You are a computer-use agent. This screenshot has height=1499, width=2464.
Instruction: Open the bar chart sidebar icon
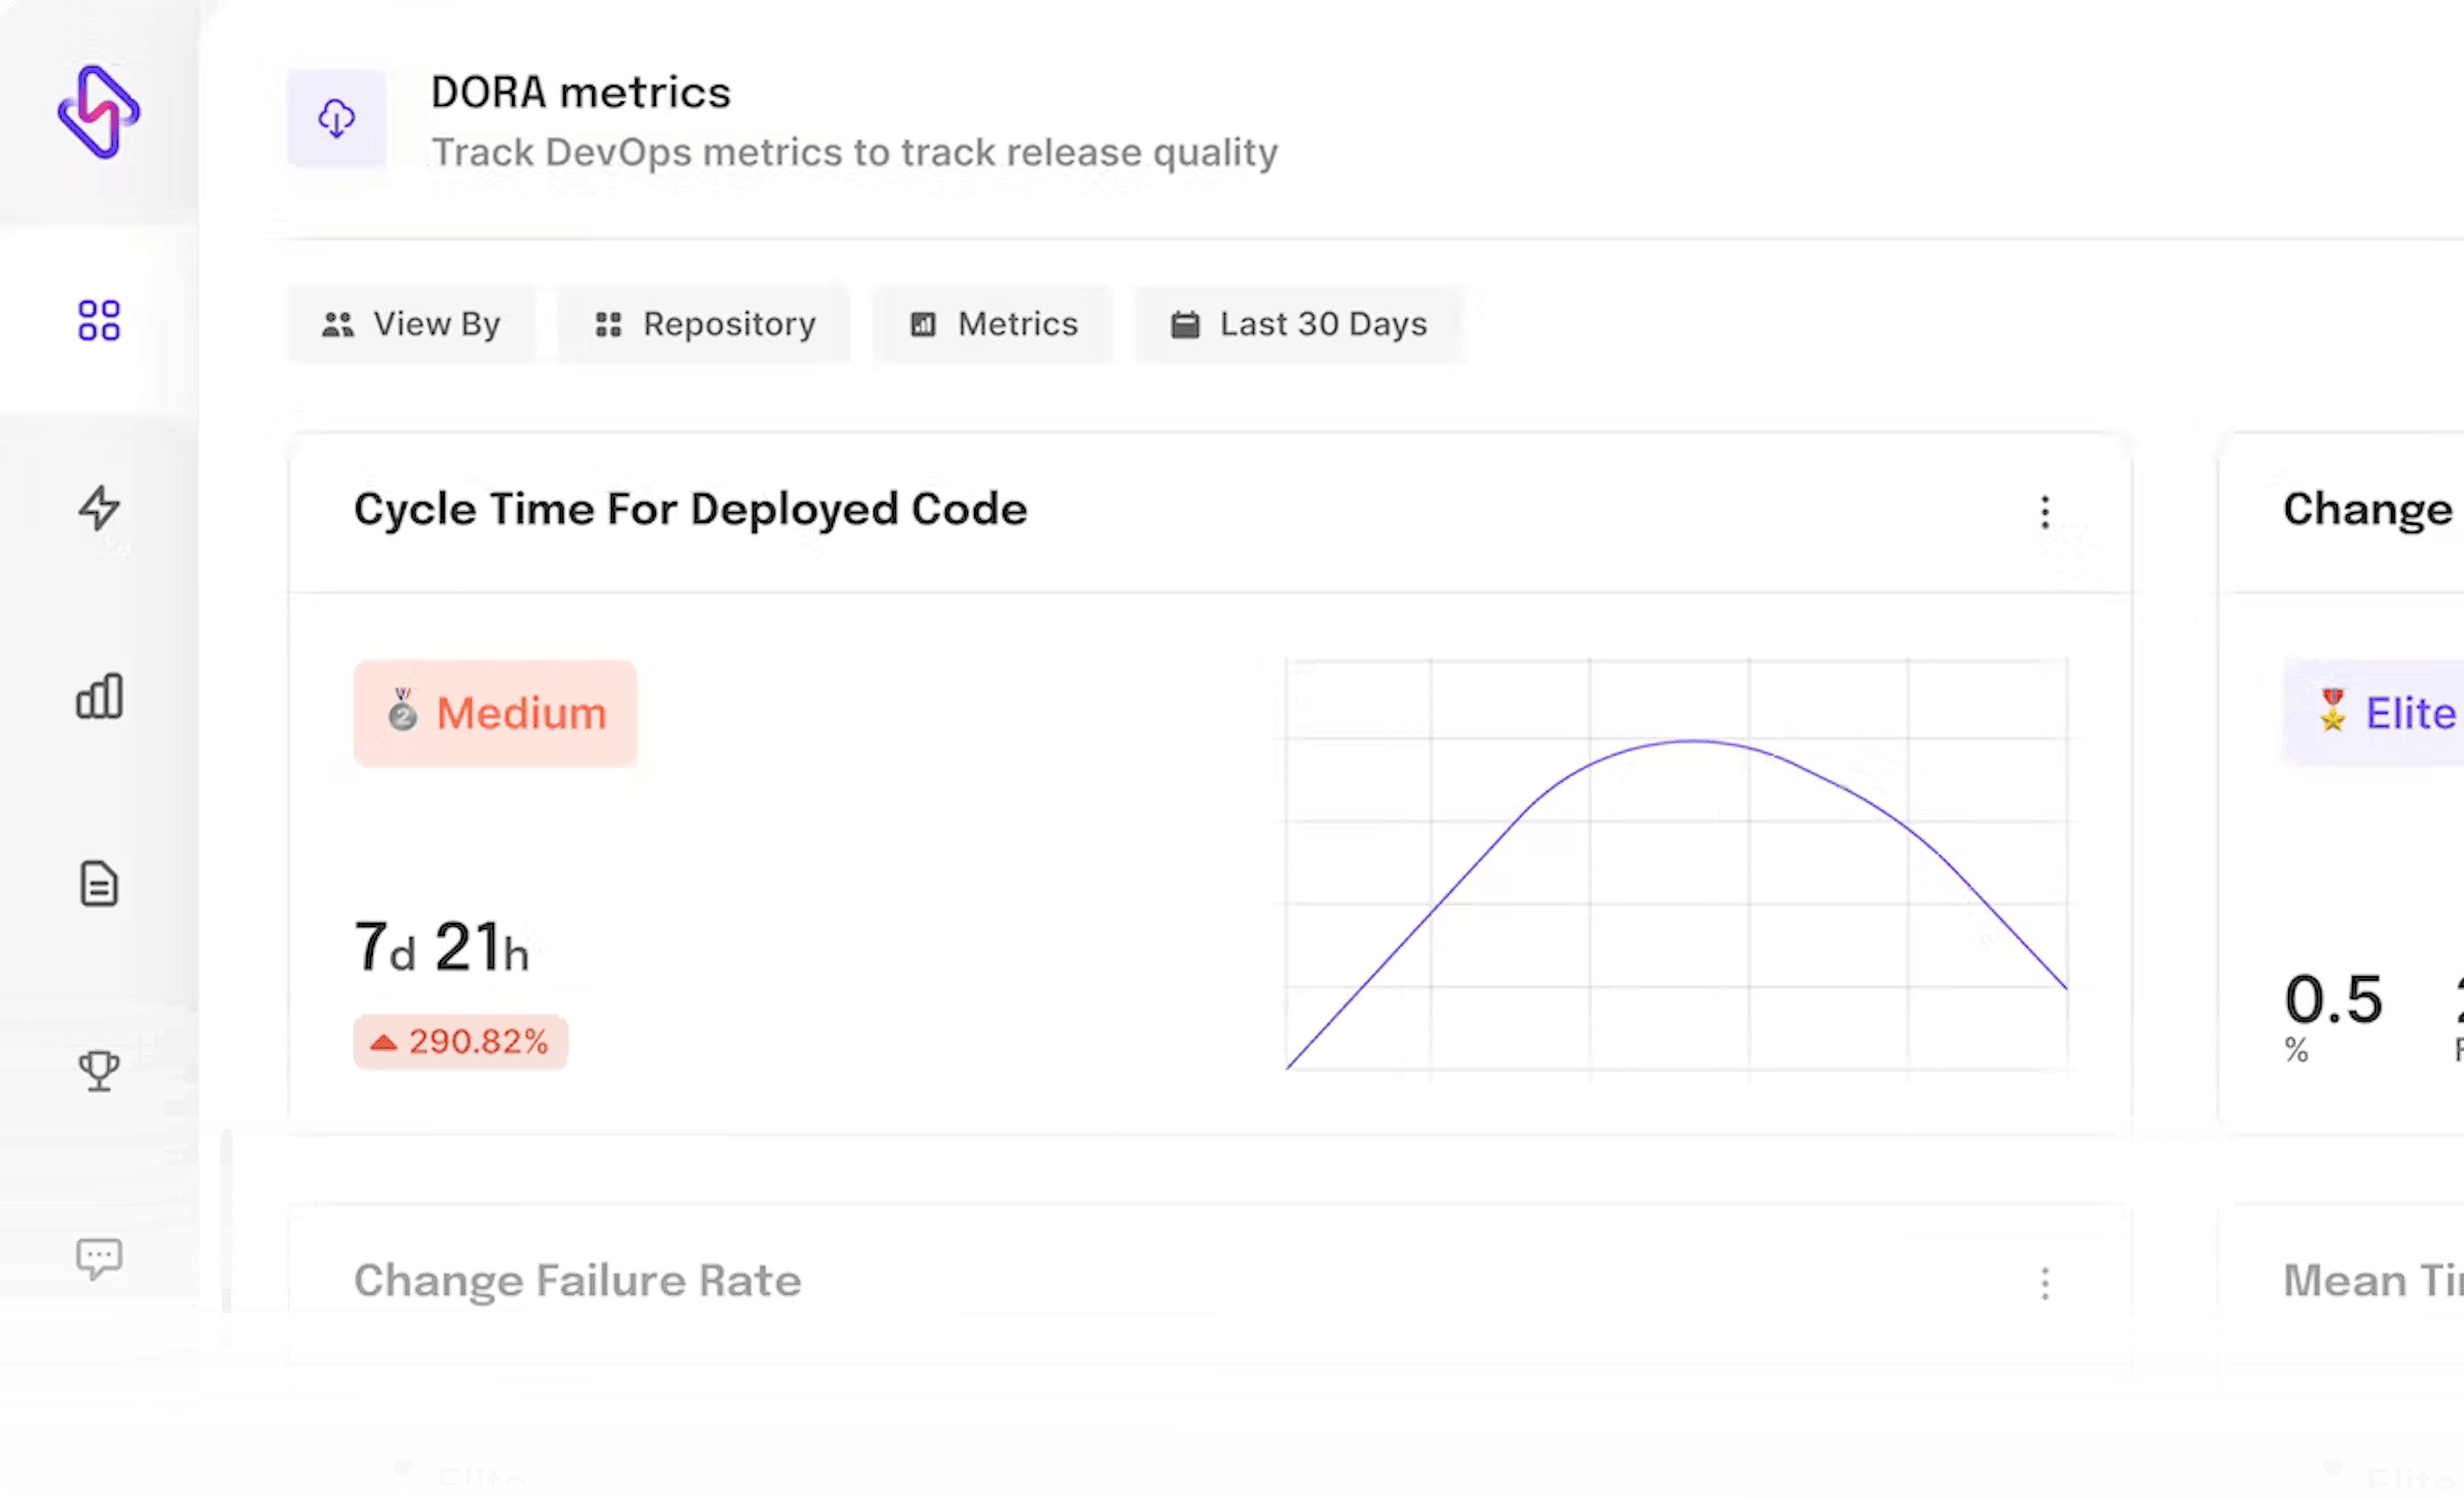(x=99, y=696)
